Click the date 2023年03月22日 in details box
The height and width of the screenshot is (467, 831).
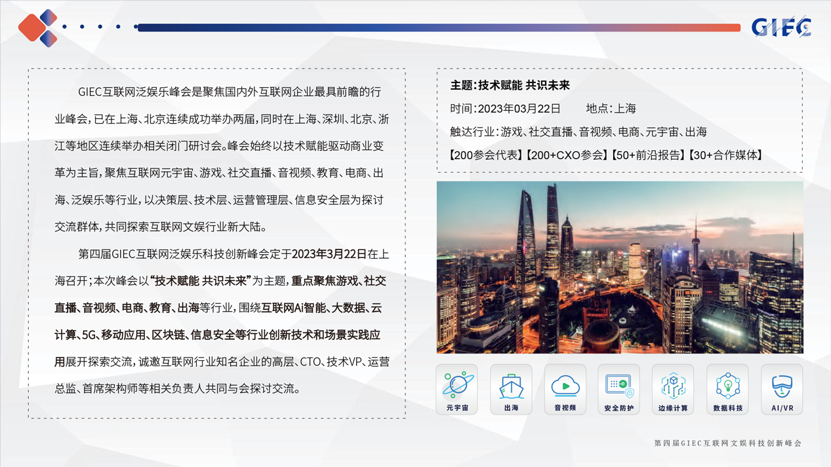[x=519, y=109]
